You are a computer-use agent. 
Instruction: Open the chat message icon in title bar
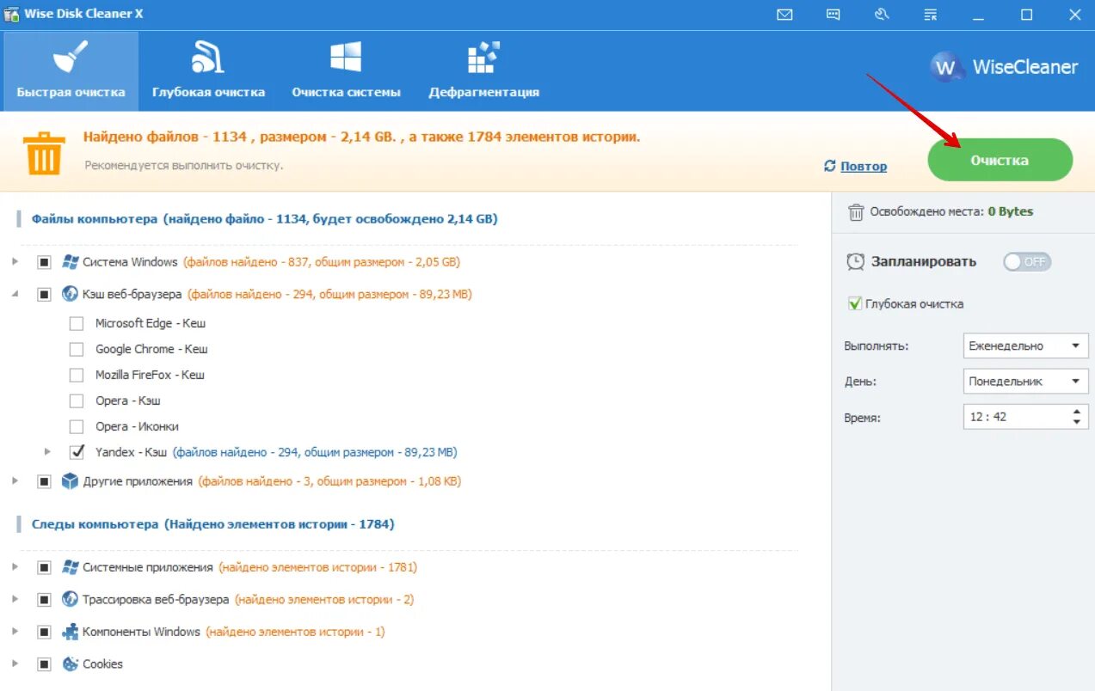tap(833, 15)
